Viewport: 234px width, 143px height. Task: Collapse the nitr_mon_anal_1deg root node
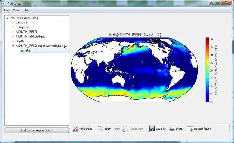(x=7, y=18)
